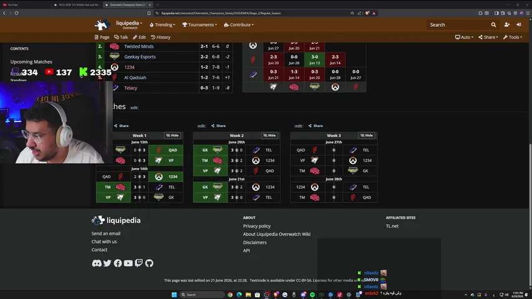Open Liquipedia Discord from footer icon
The width and height of the screenshot is (532, 299).
point(97,263)
